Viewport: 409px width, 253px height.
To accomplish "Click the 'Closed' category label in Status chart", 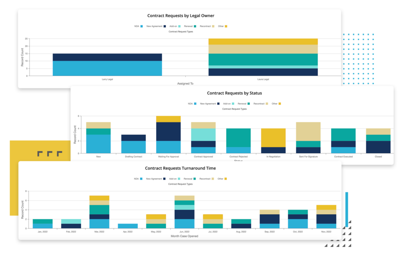I will point(378,157).
